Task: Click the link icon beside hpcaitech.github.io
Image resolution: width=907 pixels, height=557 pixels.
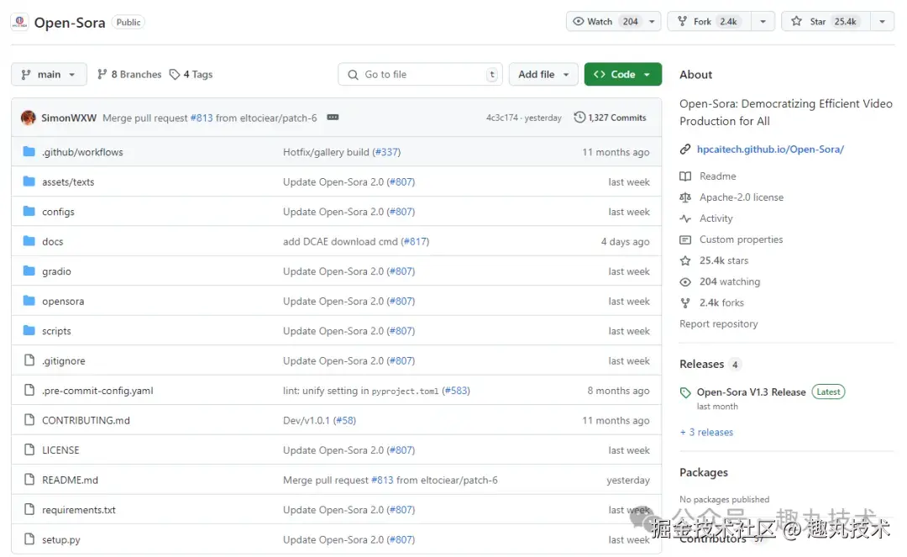Action: pos(685,150)
